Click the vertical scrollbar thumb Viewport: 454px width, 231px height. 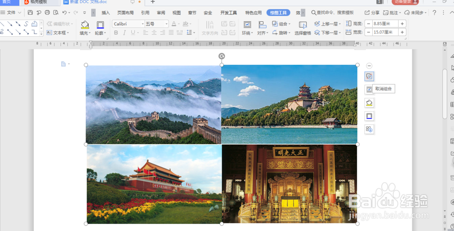point(445,94)
